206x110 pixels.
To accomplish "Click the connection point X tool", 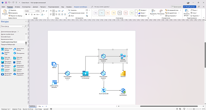I will 87,13.
